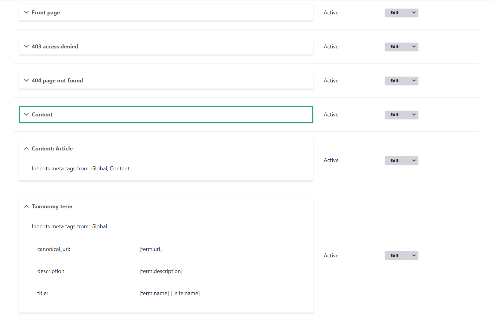The width and height of the screenshot is (494, 315).
Task: Collapse the Content: Article section
Action: [26, 148]
